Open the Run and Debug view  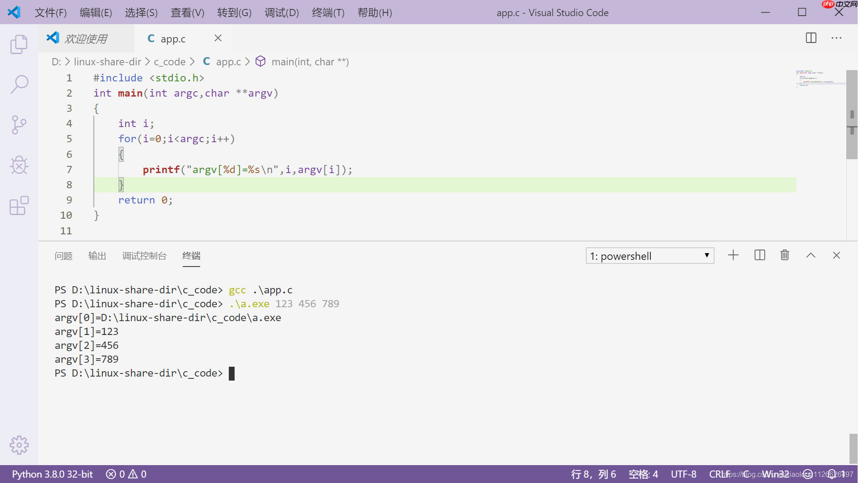point(19,165)
